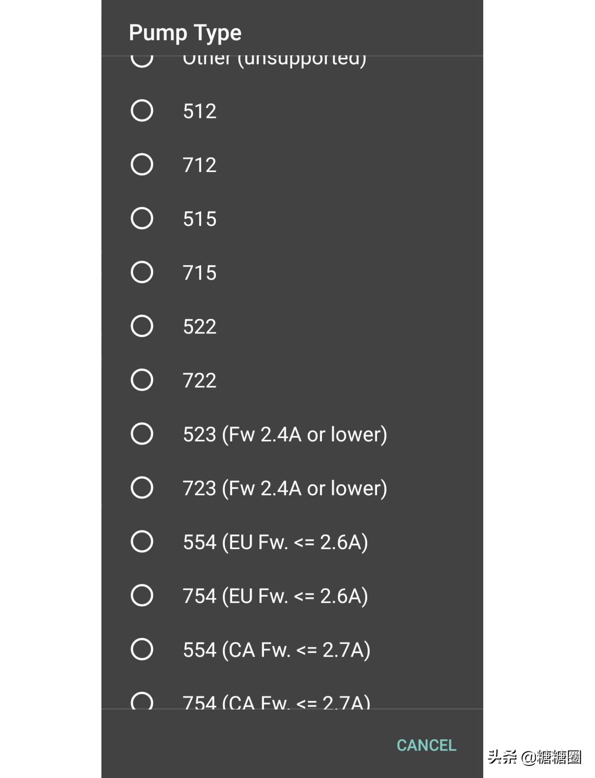Tap the 554 (CA Fw. <= 2.7A) label
Screen dimensions: 595x778
(x=276, y=650)
